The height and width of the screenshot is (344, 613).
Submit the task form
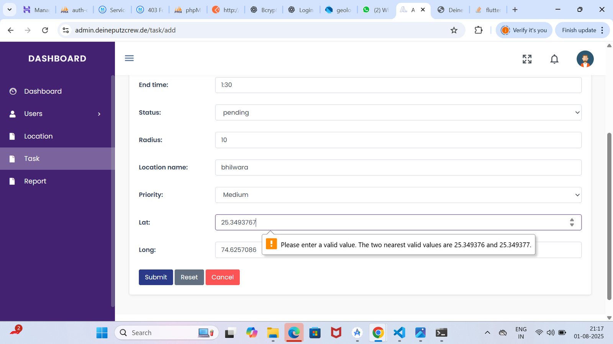[156, 277]
